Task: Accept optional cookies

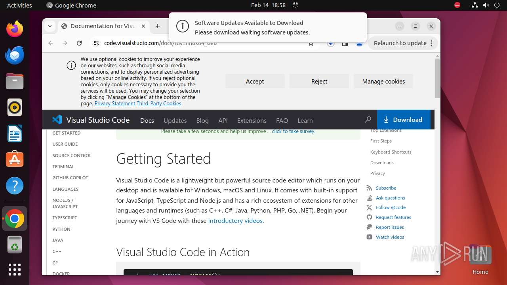Action: click(x=255, y=81)
